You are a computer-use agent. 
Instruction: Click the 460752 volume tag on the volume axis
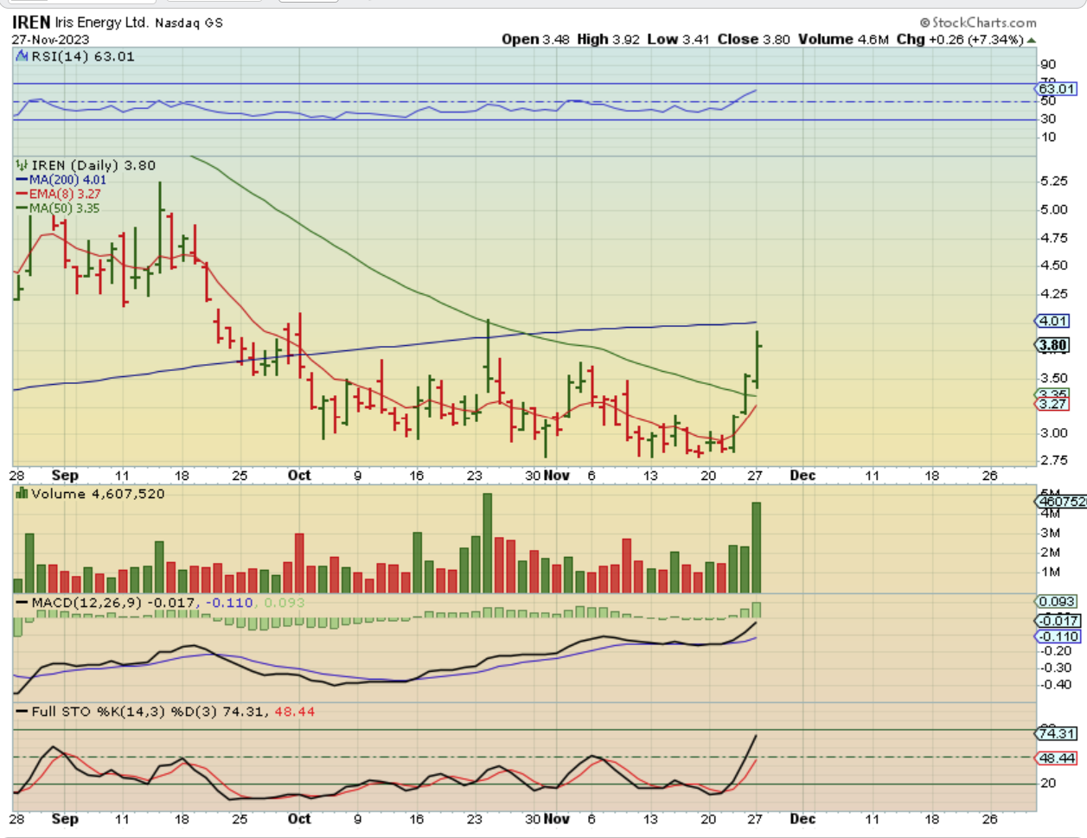coord(1061,502)
